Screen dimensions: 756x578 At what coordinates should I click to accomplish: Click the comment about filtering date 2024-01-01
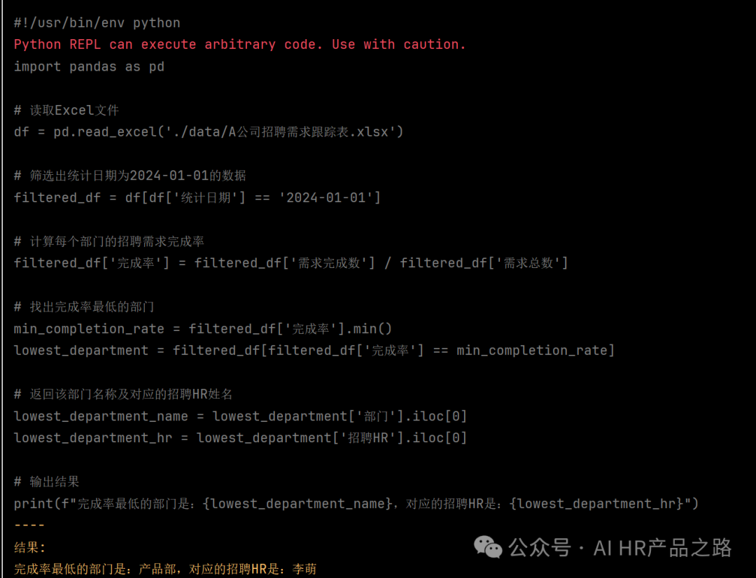tap(129, 176)
